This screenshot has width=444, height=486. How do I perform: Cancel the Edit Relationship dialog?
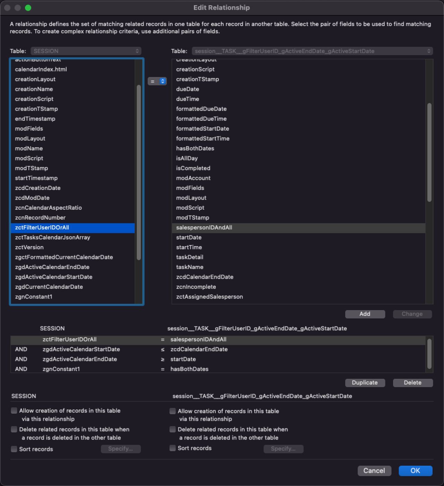374,471
